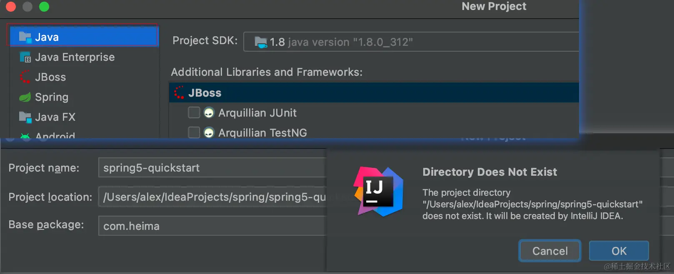
Task: Confirm directory creation with OK
Action: click(x=619, y=251)
